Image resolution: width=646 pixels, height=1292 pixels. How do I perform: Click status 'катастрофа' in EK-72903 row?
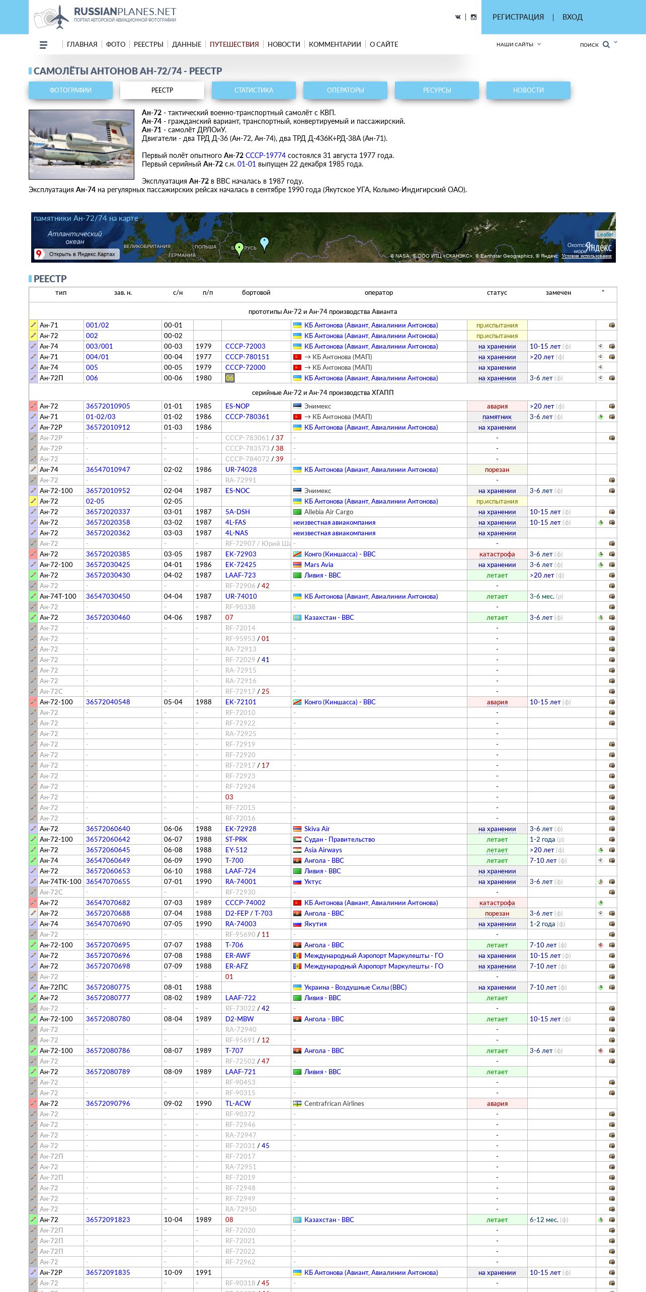(x=497, y=554)
